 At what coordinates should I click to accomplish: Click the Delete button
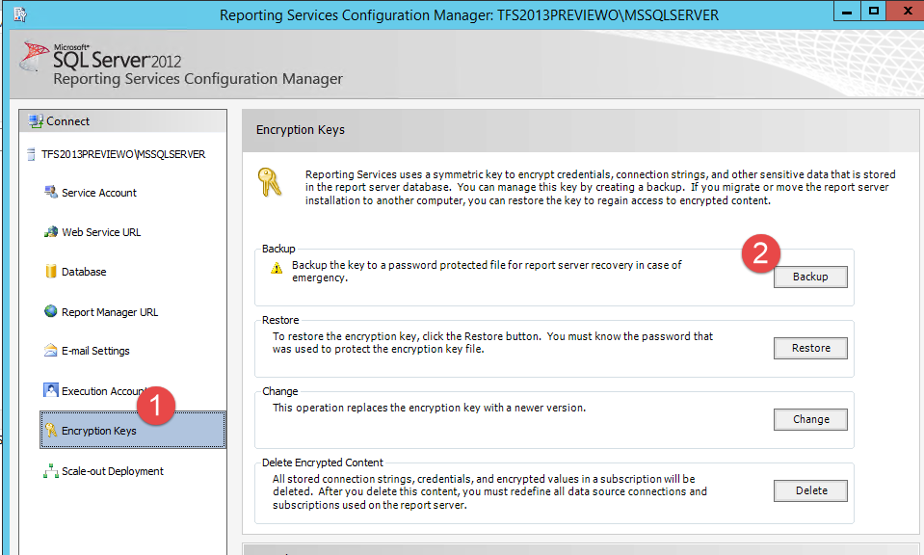(x=810, y=490)
